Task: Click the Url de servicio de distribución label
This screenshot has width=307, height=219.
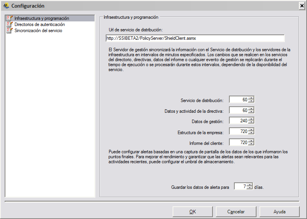Action: click(x=136, y=30)
